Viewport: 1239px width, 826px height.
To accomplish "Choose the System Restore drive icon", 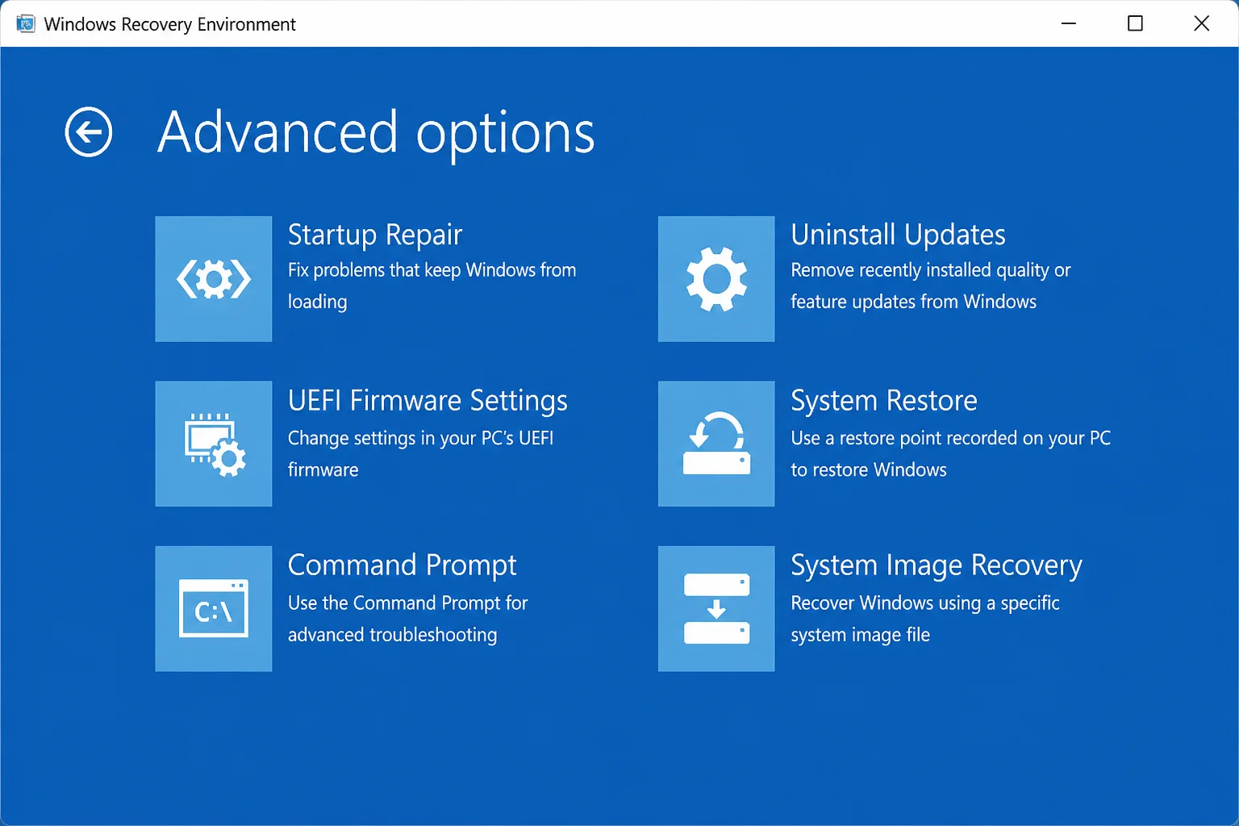I will [x=716, y=444].
